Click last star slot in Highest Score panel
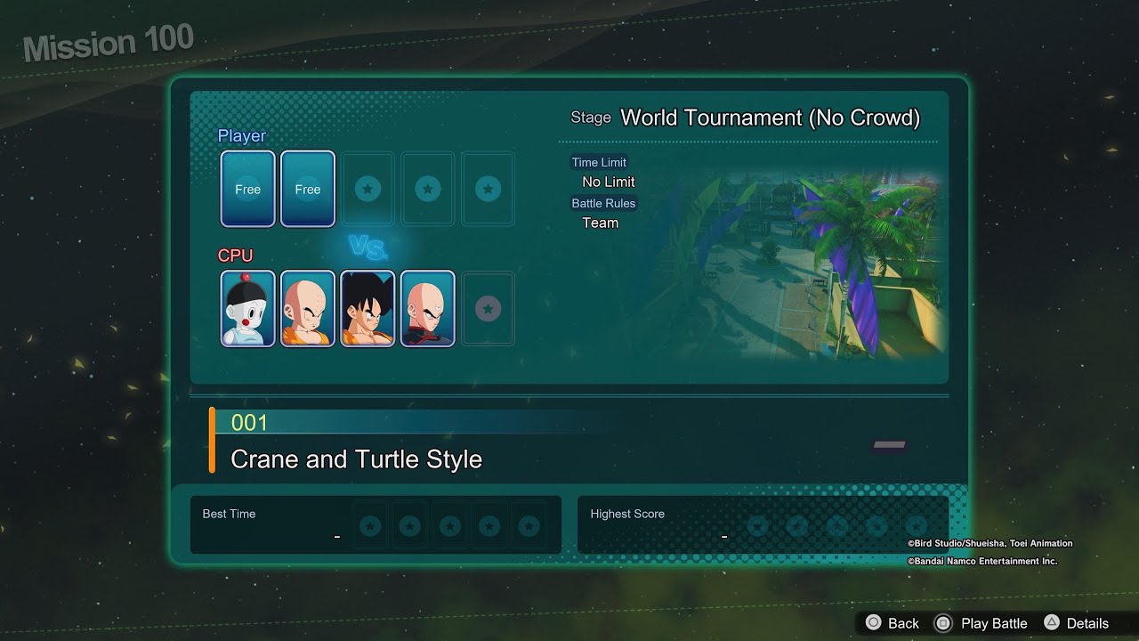The height and width of the screenshot is (641, 1139). click(x=917, y=525)
